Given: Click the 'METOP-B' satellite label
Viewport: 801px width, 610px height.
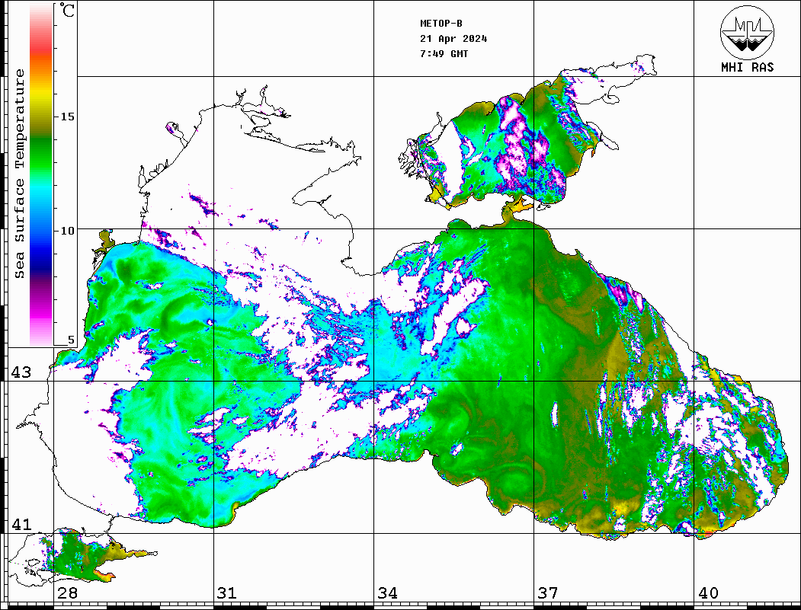Looking at the screenshot, I should pyautogui.click(x=441, y=24).
